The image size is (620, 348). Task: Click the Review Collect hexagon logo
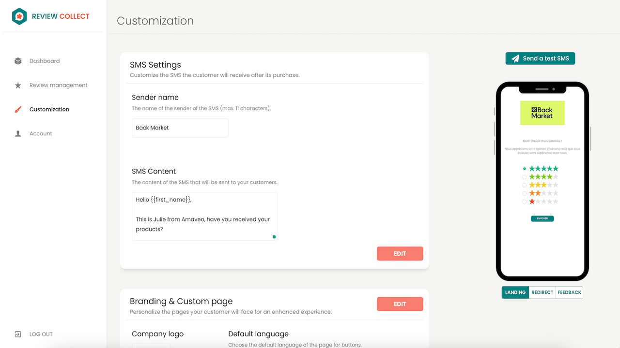(19, 16)
